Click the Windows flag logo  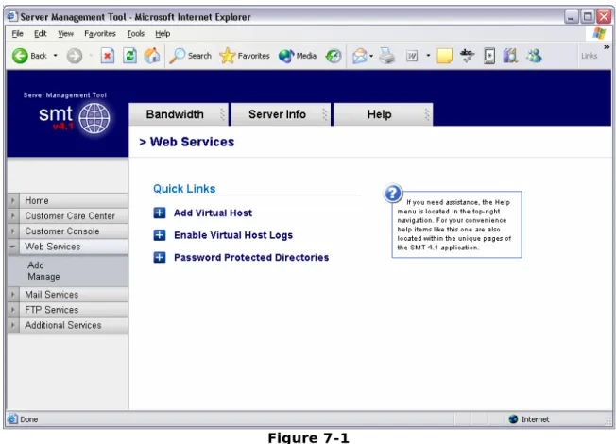click(x=599, y=33)
